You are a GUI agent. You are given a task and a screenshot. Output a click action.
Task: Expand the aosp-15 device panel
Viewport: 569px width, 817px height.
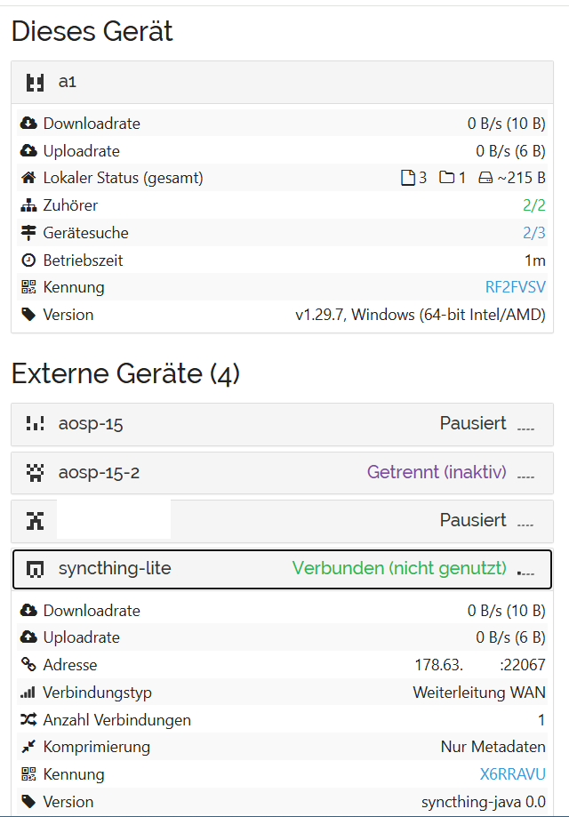tap(282, 423)
